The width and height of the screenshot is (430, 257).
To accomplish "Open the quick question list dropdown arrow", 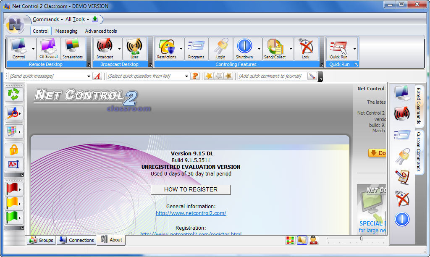I will [186, 76].
